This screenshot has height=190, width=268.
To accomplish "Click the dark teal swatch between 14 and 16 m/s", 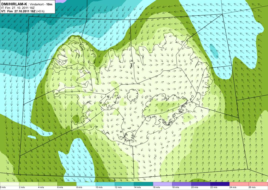I will tap(143, 184).
